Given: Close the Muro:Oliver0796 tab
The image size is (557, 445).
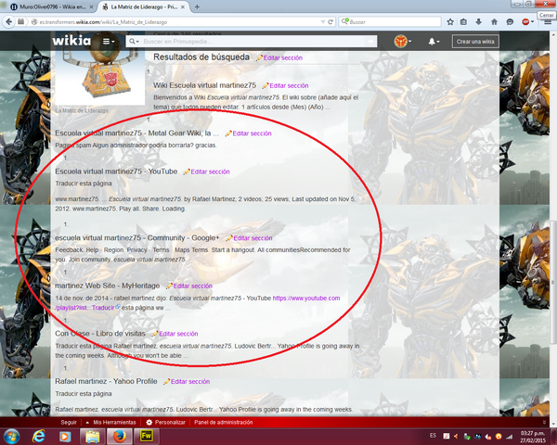Looking at the screenshot, I should 91,6.
